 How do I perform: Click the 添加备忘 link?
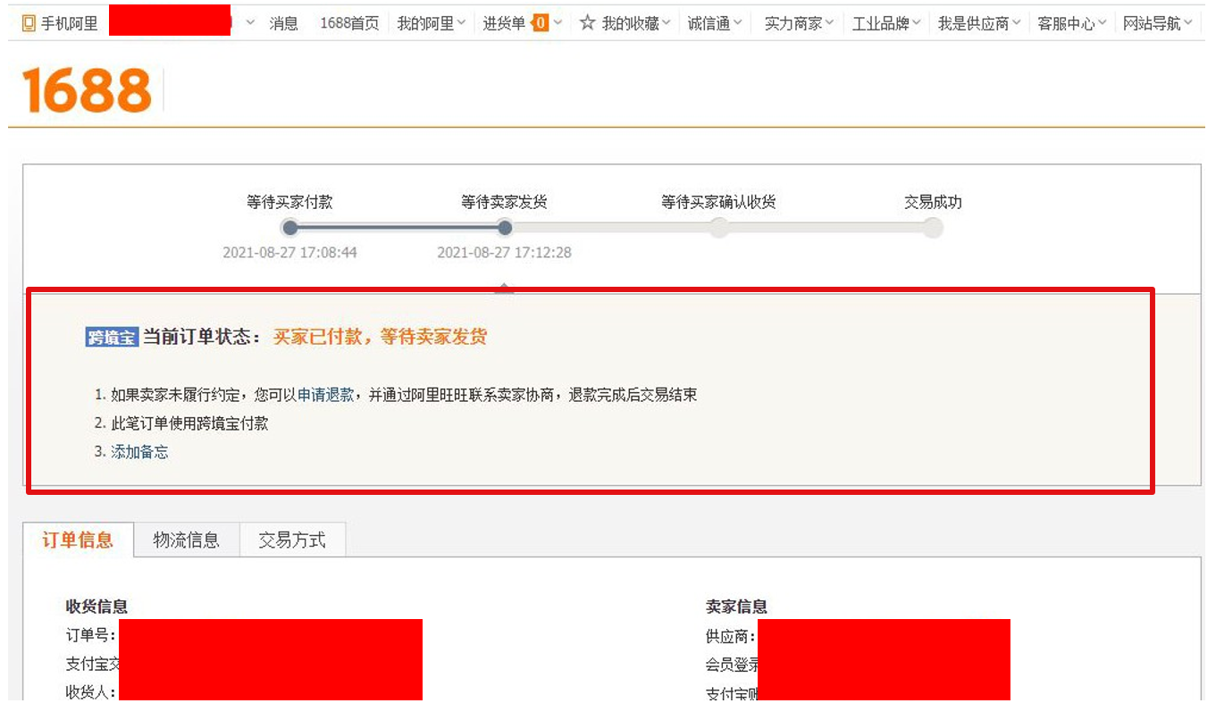[139, 452]
